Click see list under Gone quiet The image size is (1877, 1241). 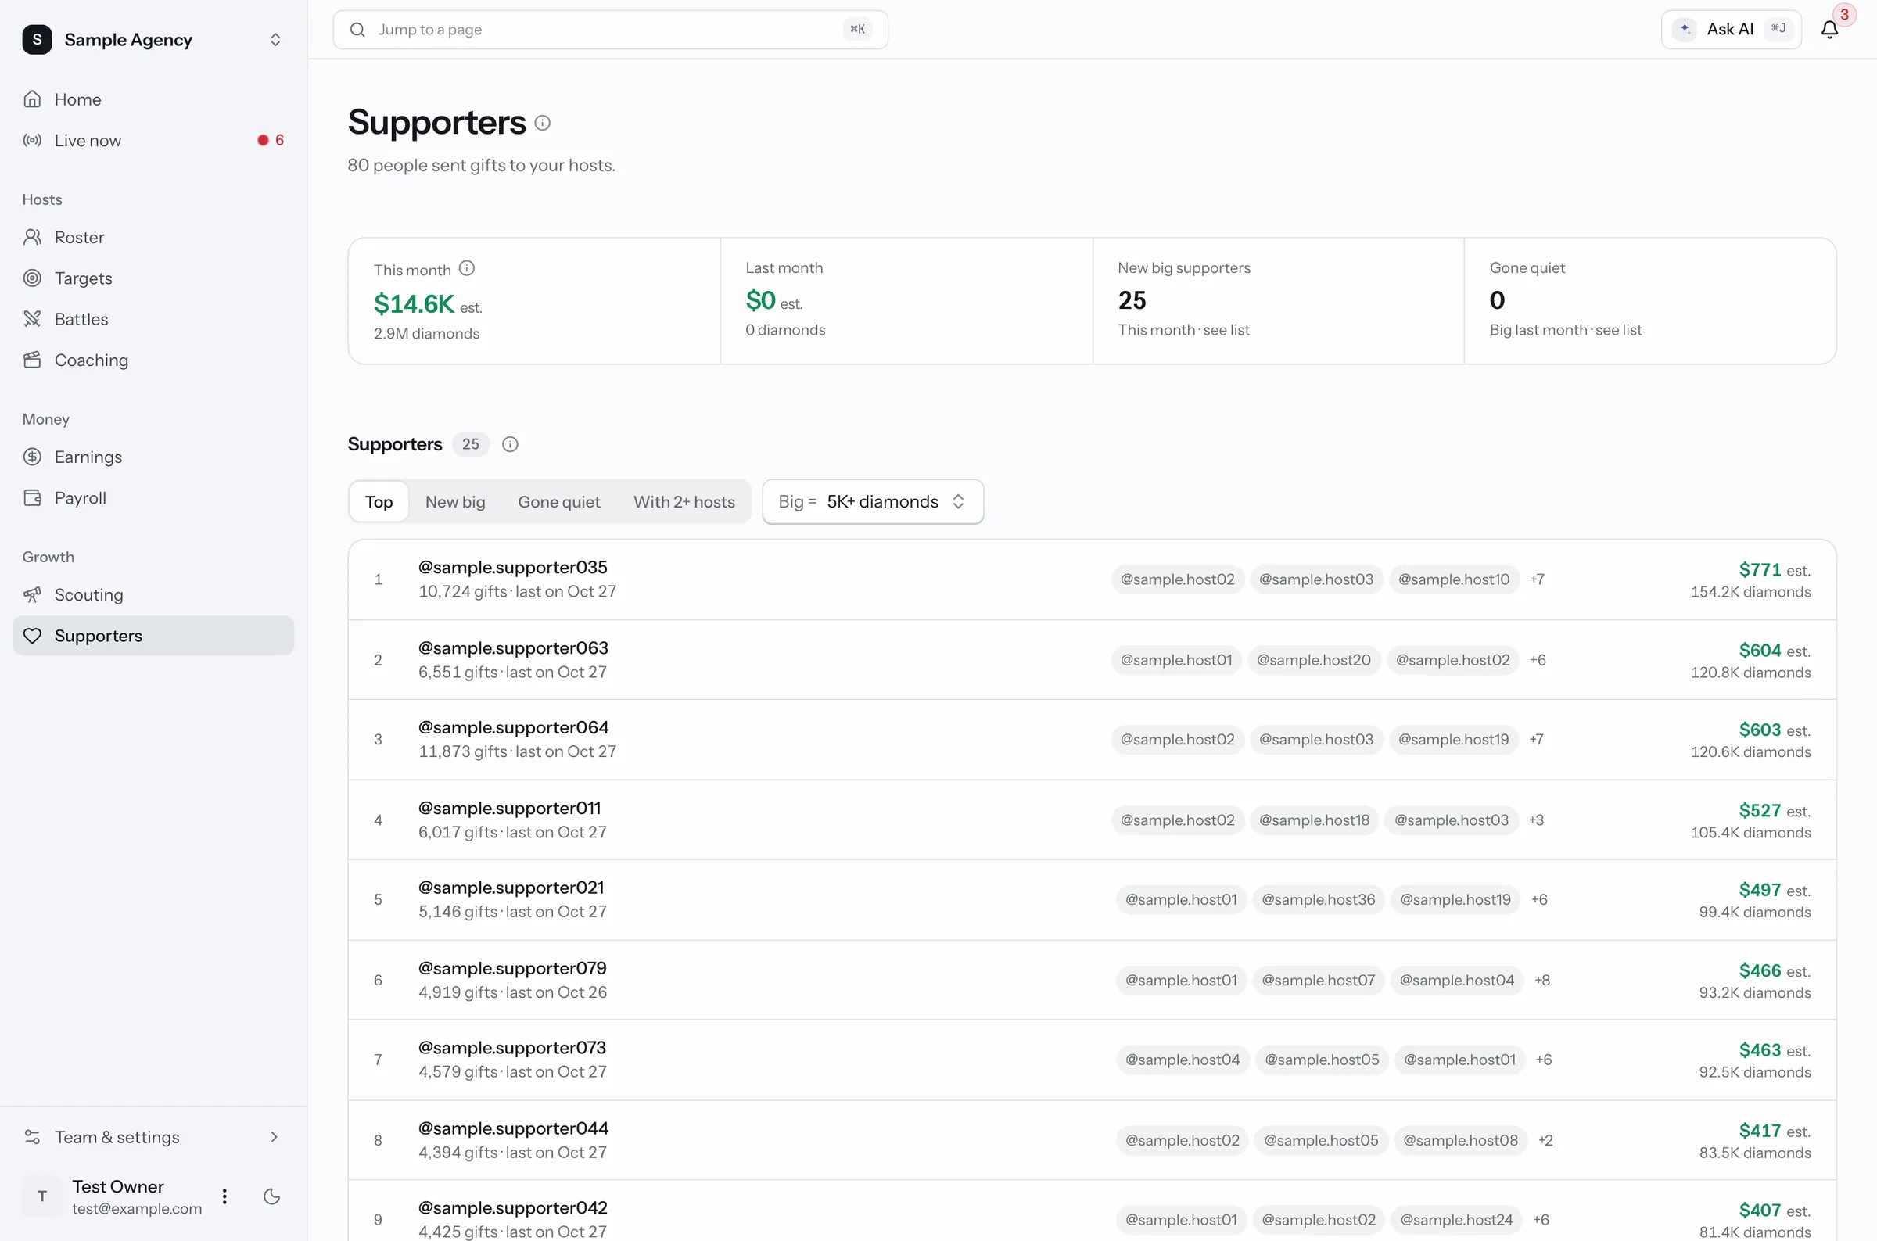1618,330
